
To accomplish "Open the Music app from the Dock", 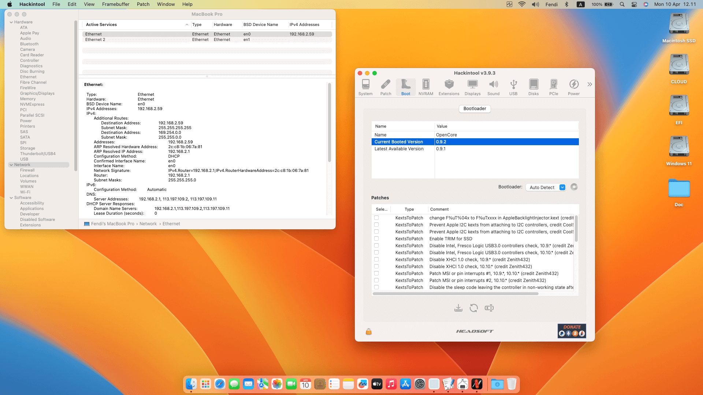I will coord(391,384).
